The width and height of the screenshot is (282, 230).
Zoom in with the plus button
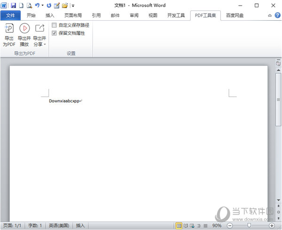tap(272, 226)
